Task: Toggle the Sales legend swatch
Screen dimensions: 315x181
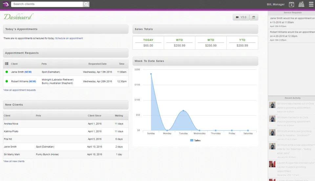Action: tap(192, 140)
